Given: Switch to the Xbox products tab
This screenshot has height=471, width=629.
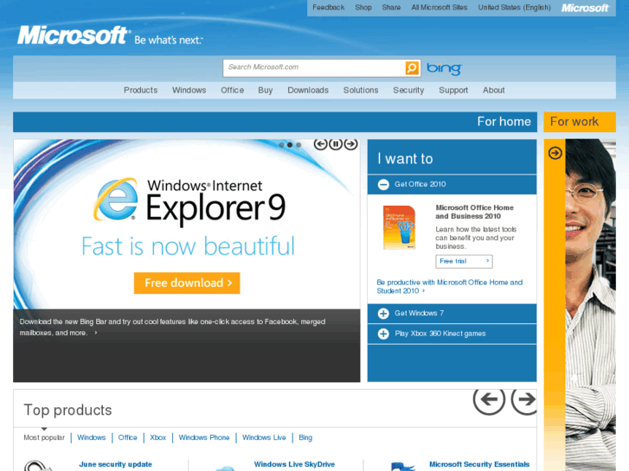Looking at the screenshot, I should [157, 437].
